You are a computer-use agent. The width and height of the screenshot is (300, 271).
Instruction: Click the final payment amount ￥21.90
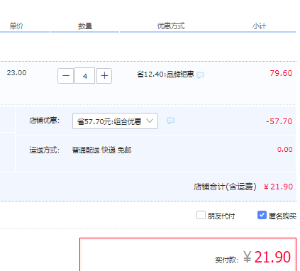coord(267,257)
